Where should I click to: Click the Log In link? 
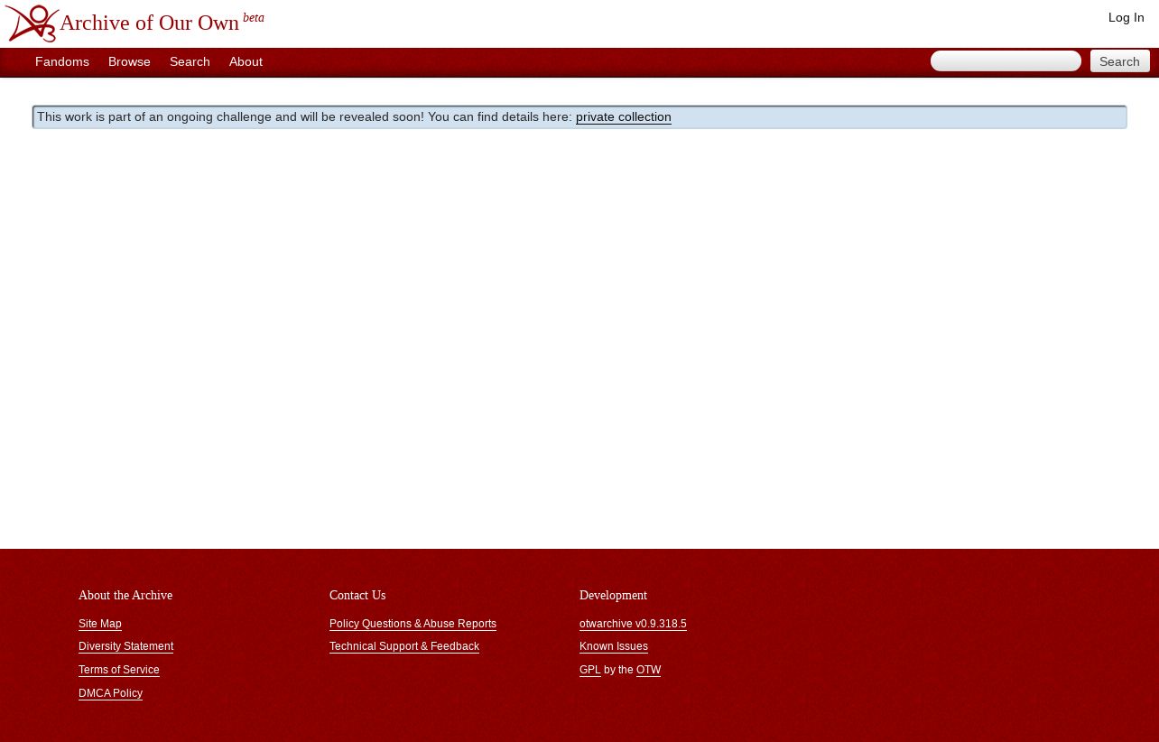pos(1126,17)
